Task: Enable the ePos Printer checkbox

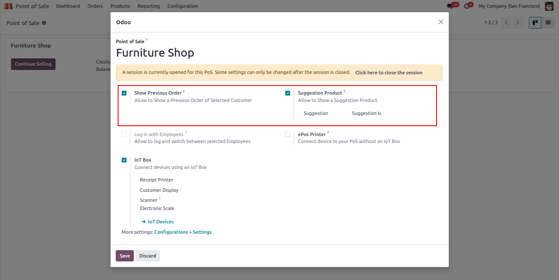Action: (x=288, y=134)
